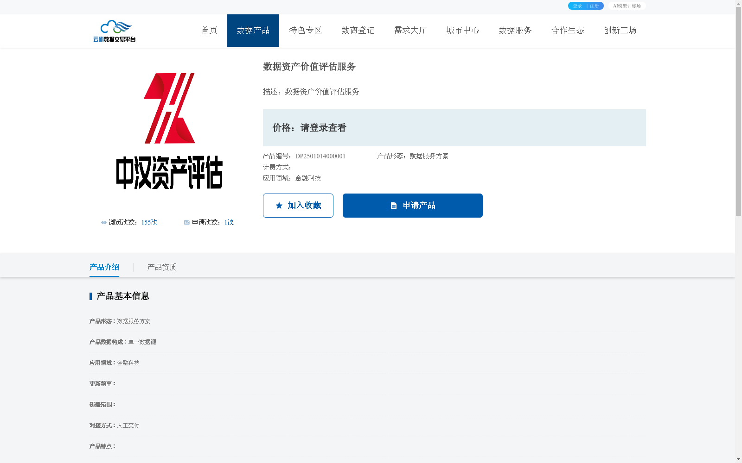
Task: Open 城市中心 section
Action: (x=463, y=31)
